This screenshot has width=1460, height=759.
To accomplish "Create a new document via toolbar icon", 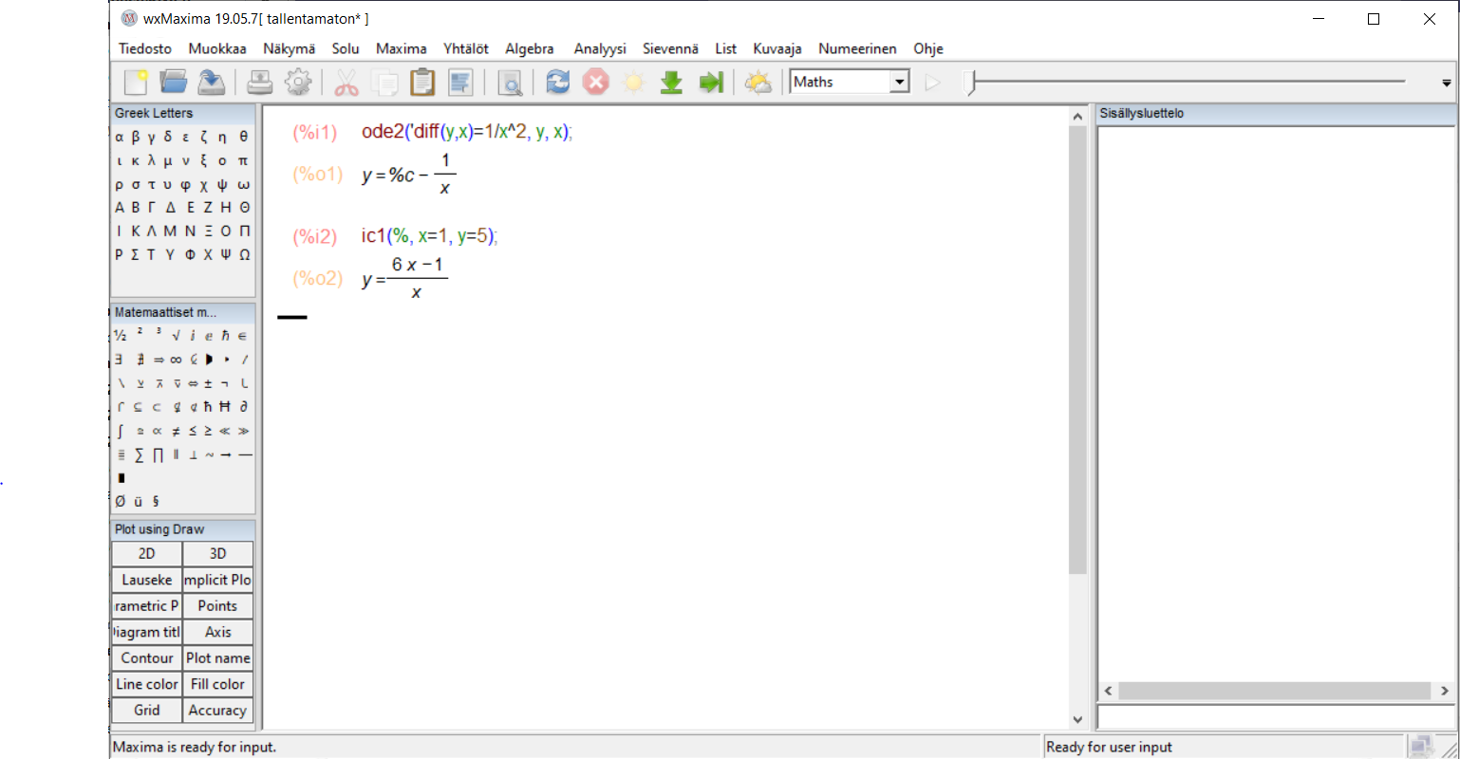I will tap(136, 83).
